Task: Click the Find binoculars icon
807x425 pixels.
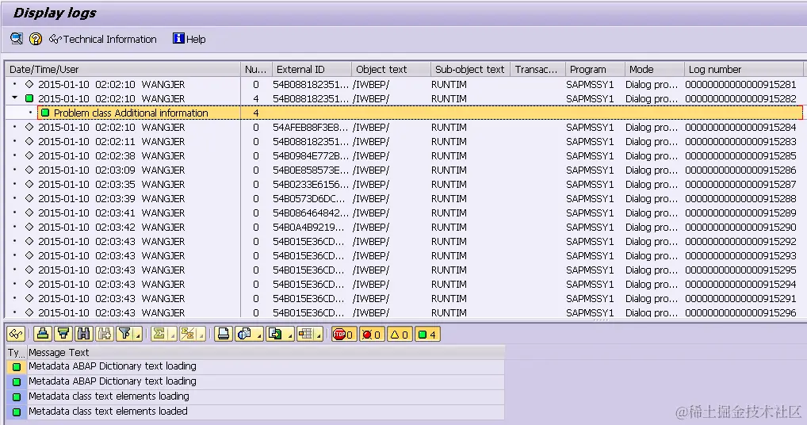Action: (x=84, y=335)
